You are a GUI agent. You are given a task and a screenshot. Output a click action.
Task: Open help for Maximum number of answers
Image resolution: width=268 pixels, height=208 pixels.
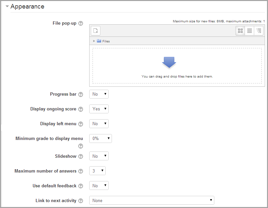(x=81, y=171)
